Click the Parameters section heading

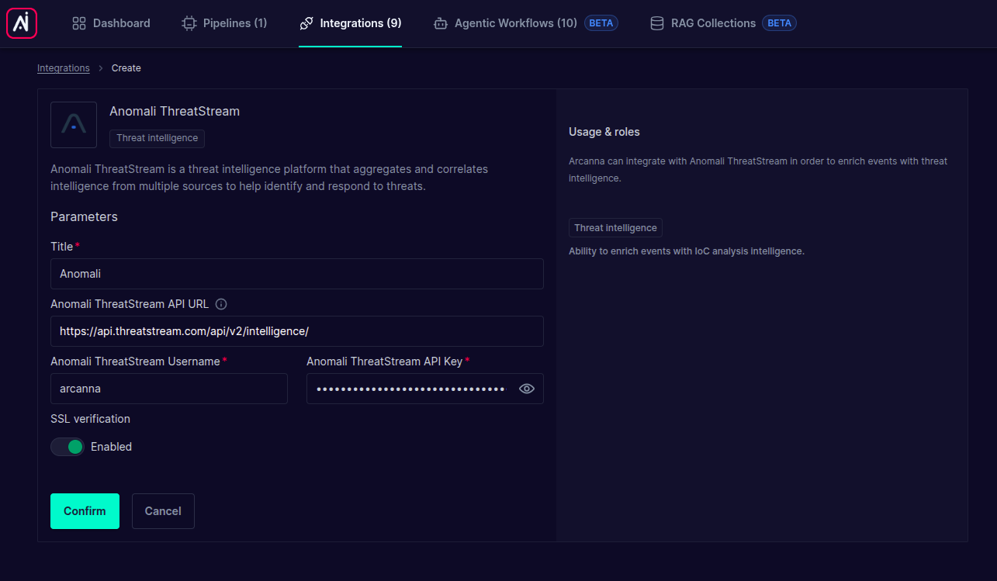(84, 216)
